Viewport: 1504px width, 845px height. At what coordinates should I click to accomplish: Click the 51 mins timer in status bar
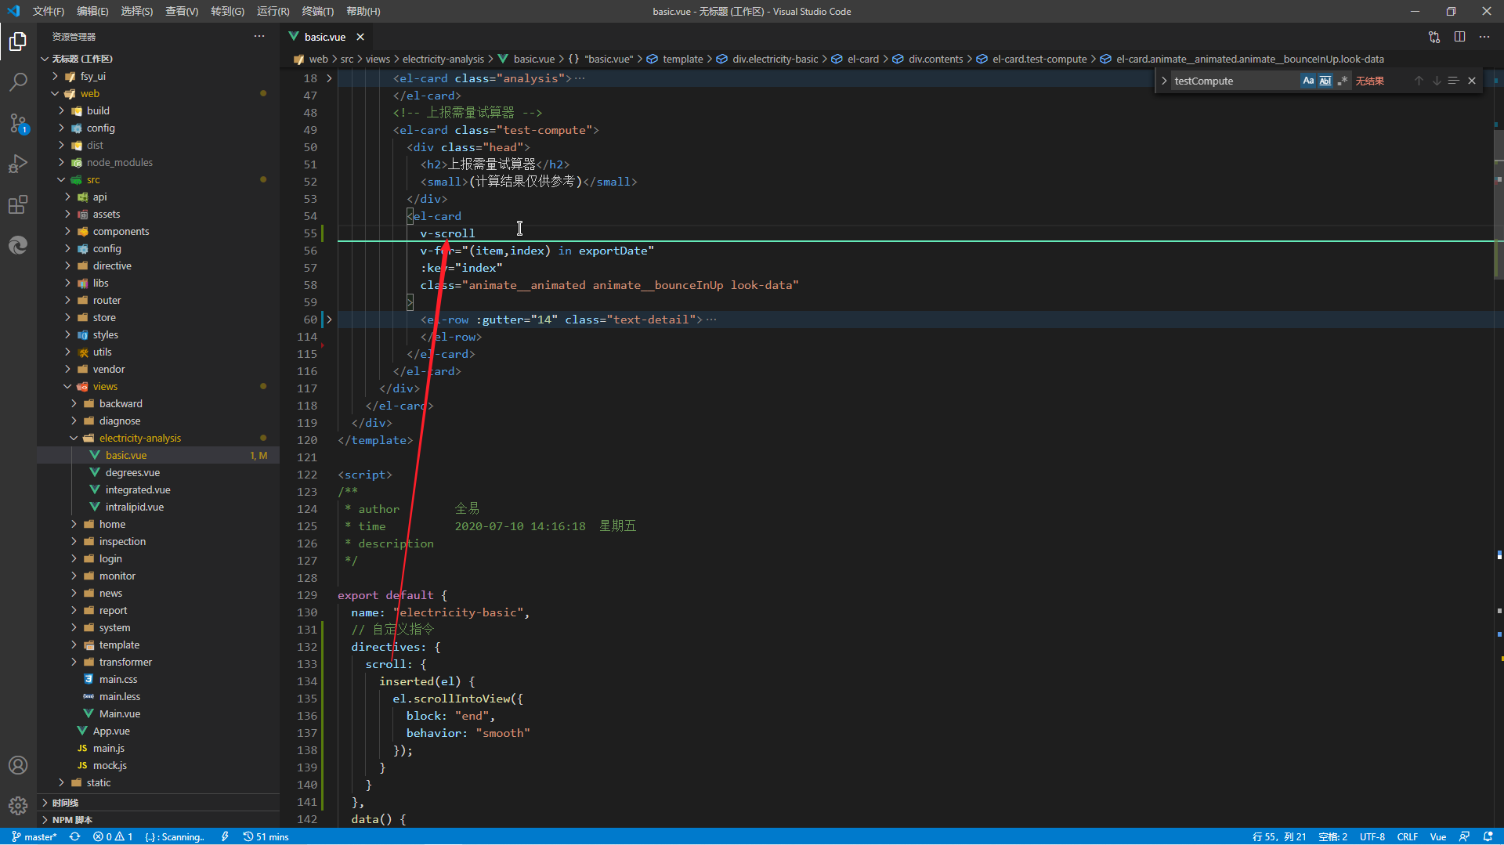pyautogui.click(x=266, y=836)
